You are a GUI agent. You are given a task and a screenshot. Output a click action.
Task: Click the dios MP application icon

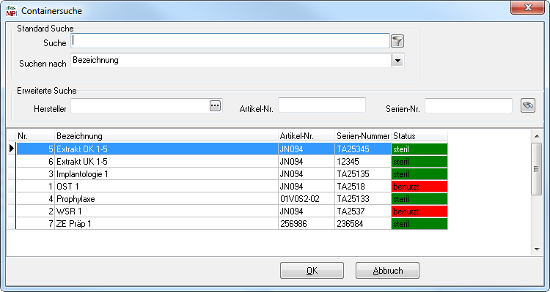[x=12, y=10]
